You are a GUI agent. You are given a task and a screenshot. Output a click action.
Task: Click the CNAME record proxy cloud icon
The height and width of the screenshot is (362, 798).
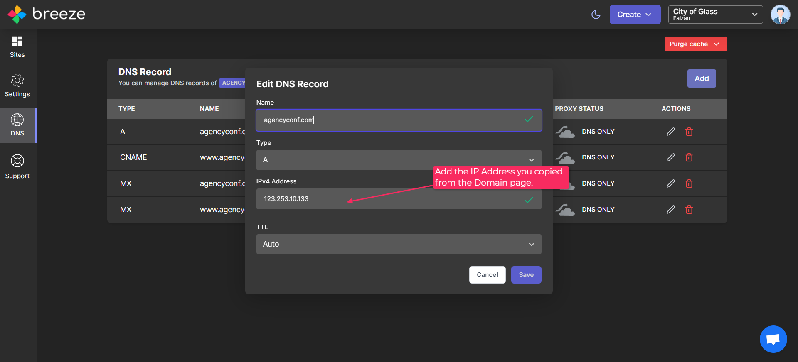click(565, 157)
